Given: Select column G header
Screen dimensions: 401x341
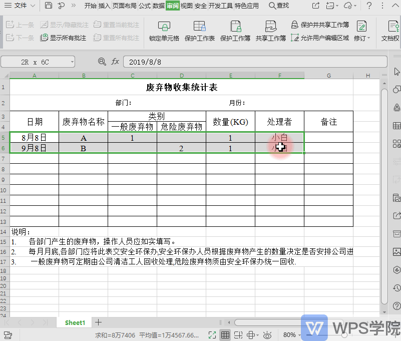Looking at the screenshot, I should click(328, 76).
